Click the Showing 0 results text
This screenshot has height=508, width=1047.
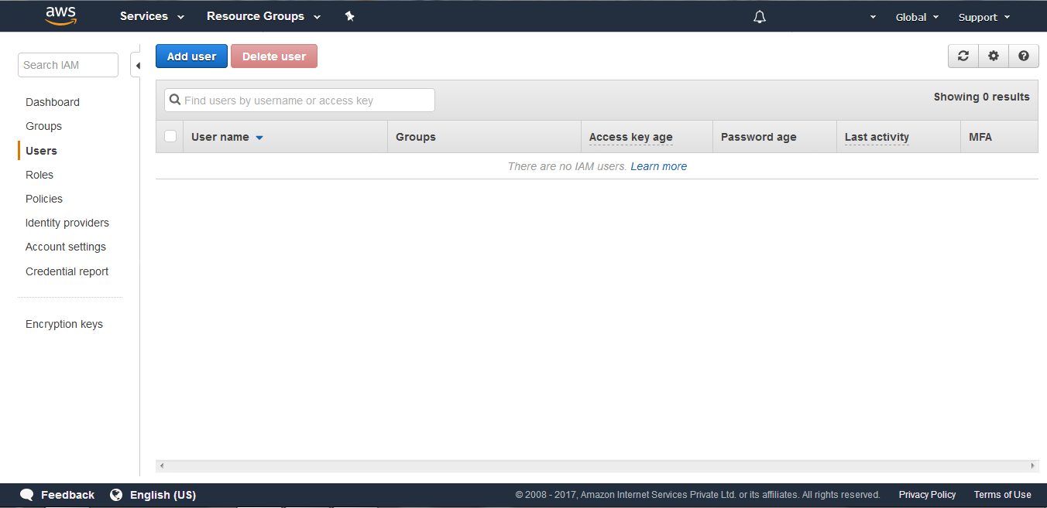pos(982,97)
